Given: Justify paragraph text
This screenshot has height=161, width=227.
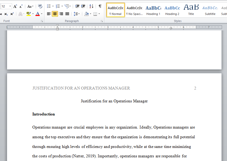Looking at the screenshot, I should [67, 14].
